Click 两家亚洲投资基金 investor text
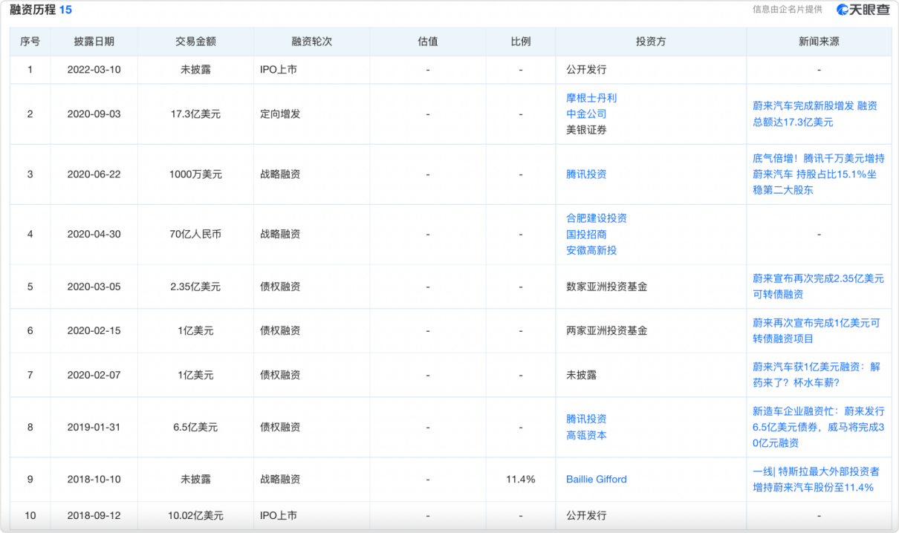Image resolution: width=899 pixels, height=533 pixels. point(606,331)
